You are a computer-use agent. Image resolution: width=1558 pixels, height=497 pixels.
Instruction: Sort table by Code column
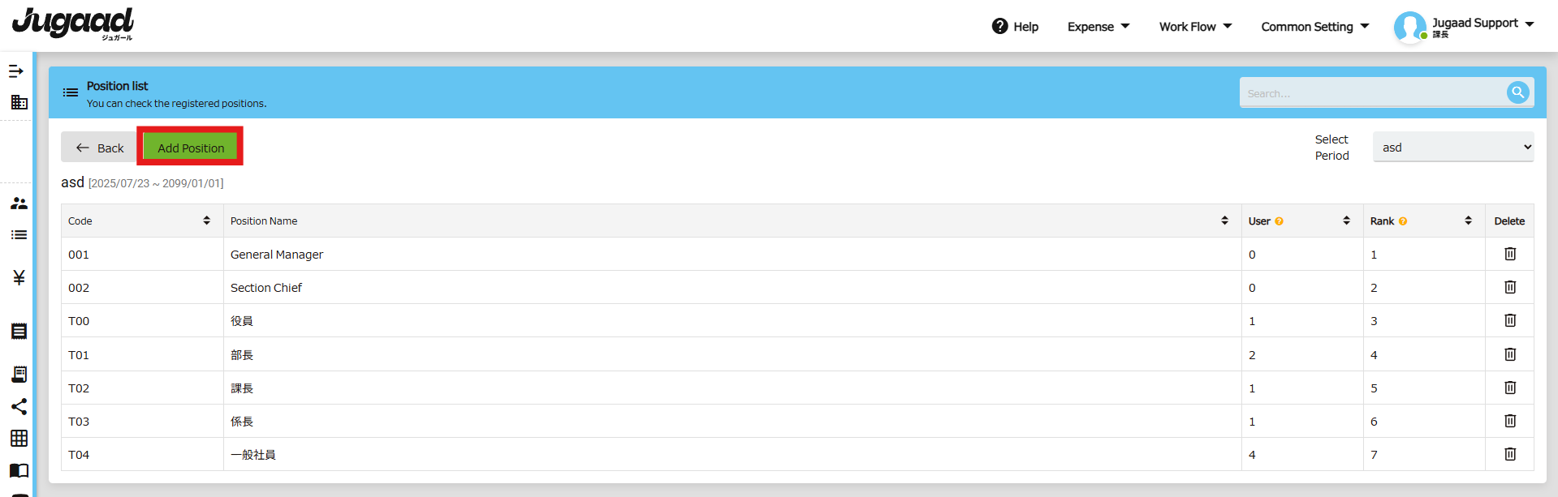click(x=207, y=221)
